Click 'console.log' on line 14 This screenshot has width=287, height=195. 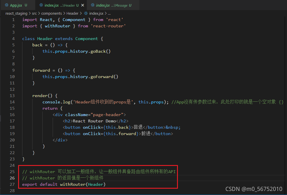tap(56, 102)
